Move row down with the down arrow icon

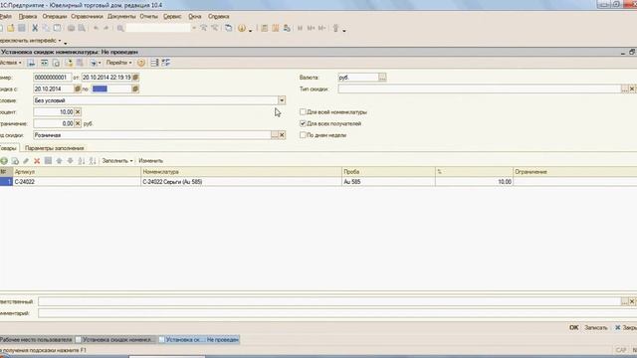click(x=71, y=161)
